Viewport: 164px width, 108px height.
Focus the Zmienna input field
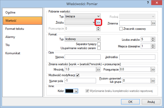[x=135, y=23]
